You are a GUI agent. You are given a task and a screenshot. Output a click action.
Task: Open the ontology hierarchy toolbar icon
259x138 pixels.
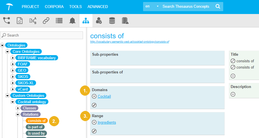[85, 20]
